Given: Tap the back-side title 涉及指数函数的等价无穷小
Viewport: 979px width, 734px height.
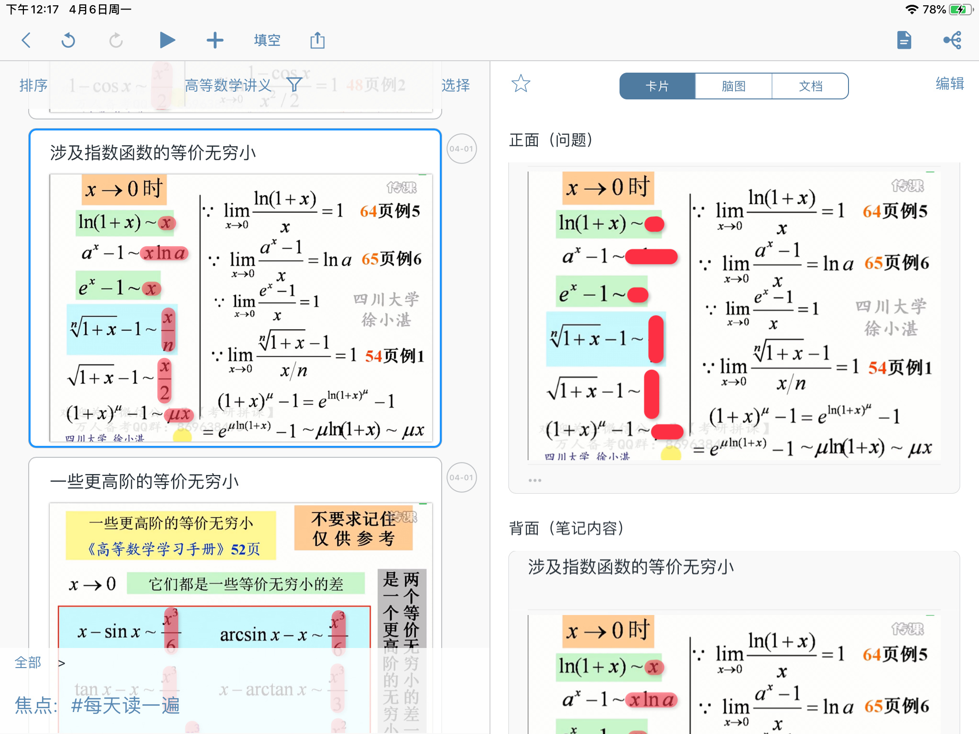Looking at the screenshot, I should pos(631,567).
